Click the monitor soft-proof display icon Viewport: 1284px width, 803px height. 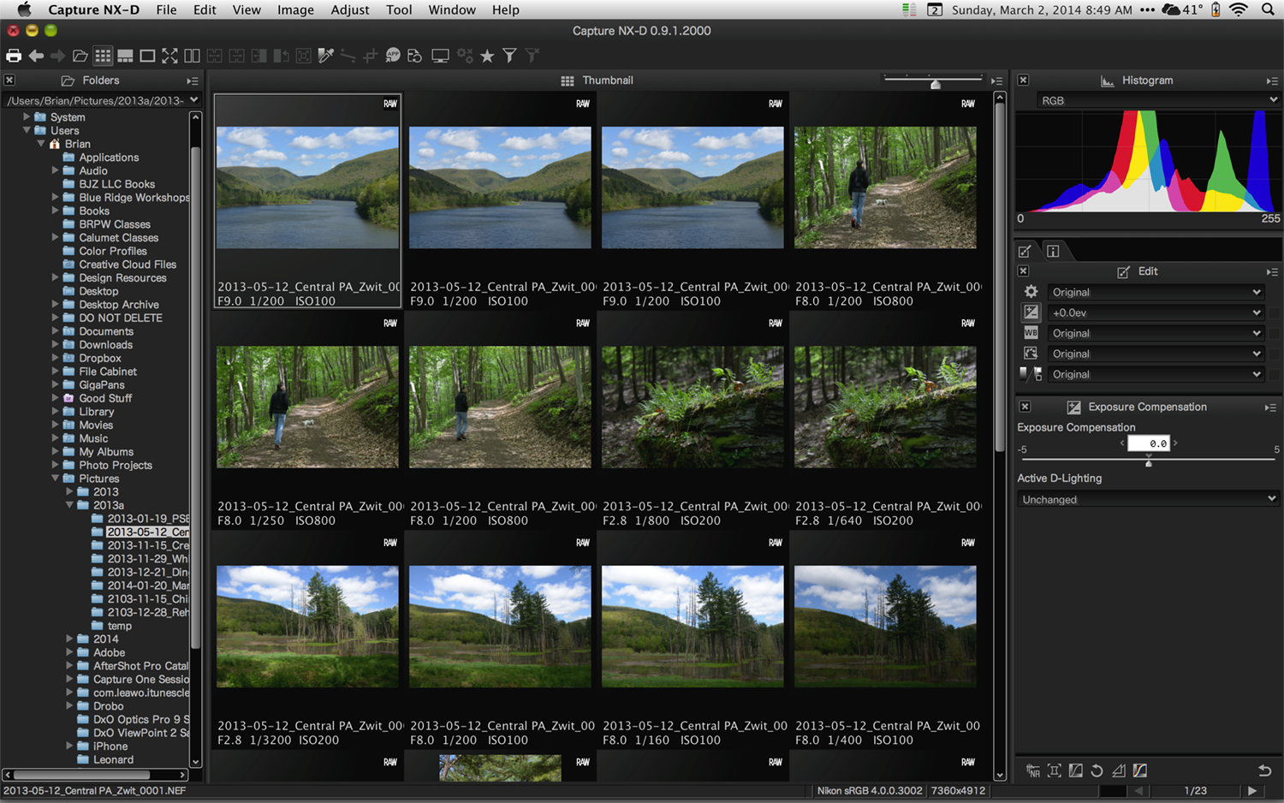[x=440, y=56]
